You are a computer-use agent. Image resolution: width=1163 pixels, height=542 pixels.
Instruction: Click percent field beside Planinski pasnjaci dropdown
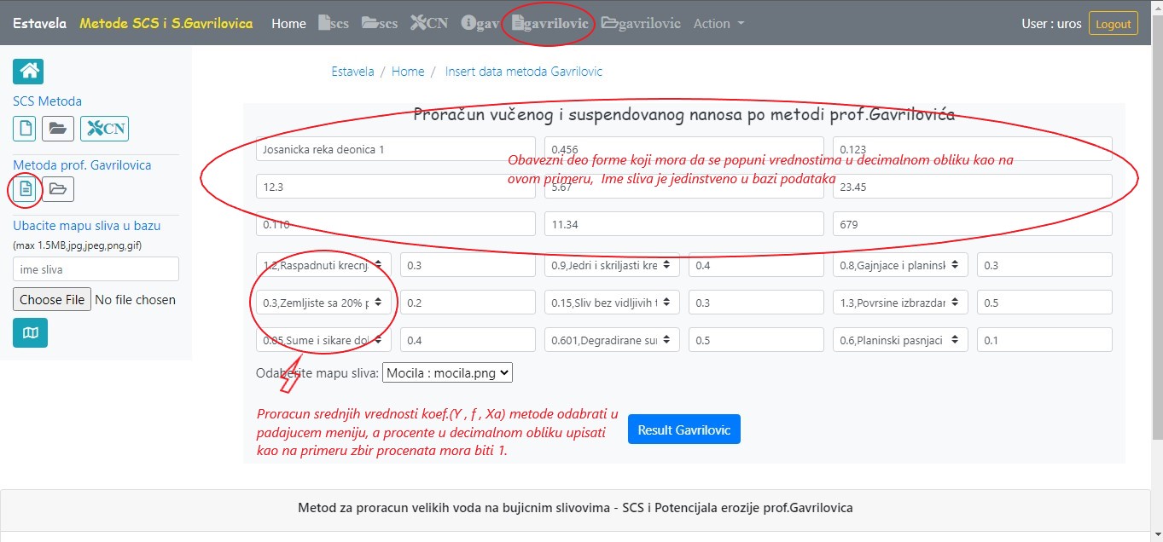[1045, 340]
